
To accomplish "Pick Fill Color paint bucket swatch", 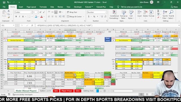I will [x=36, y=17].
